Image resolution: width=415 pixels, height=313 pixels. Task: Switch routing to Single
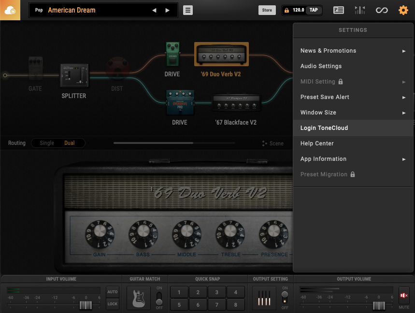pos(47,143)
